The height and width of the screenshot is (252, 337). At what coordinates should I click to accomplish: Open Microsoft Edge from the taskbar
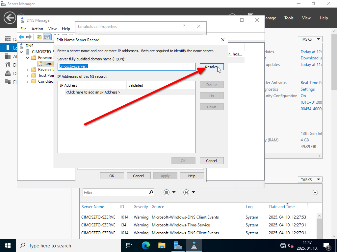[145, 245]
